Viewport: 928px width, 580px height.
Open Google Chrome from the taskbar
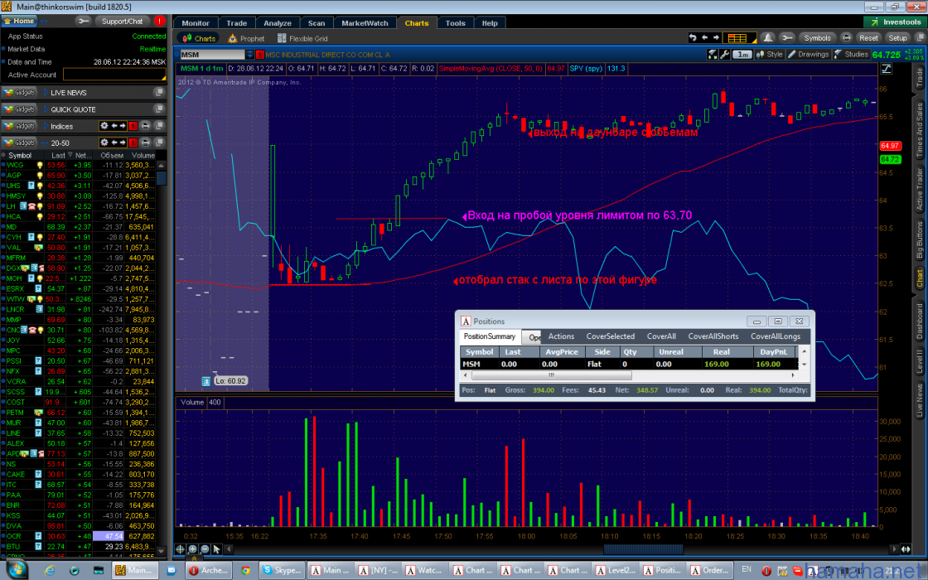(245, 570)
